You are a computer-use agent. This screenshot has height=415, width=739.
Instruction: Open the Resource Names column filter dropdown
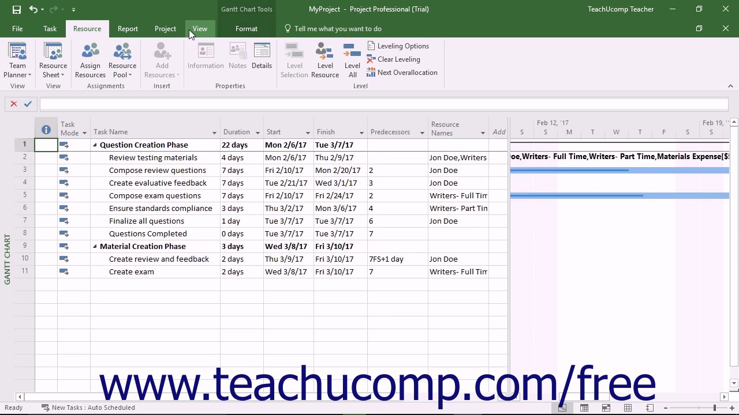click(x=483, y=133)
